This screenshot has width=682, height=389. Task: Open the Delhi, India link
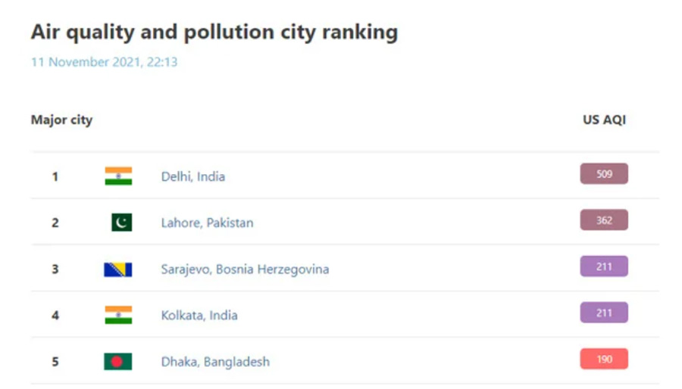pyautogui.click(x=193, y=176)
